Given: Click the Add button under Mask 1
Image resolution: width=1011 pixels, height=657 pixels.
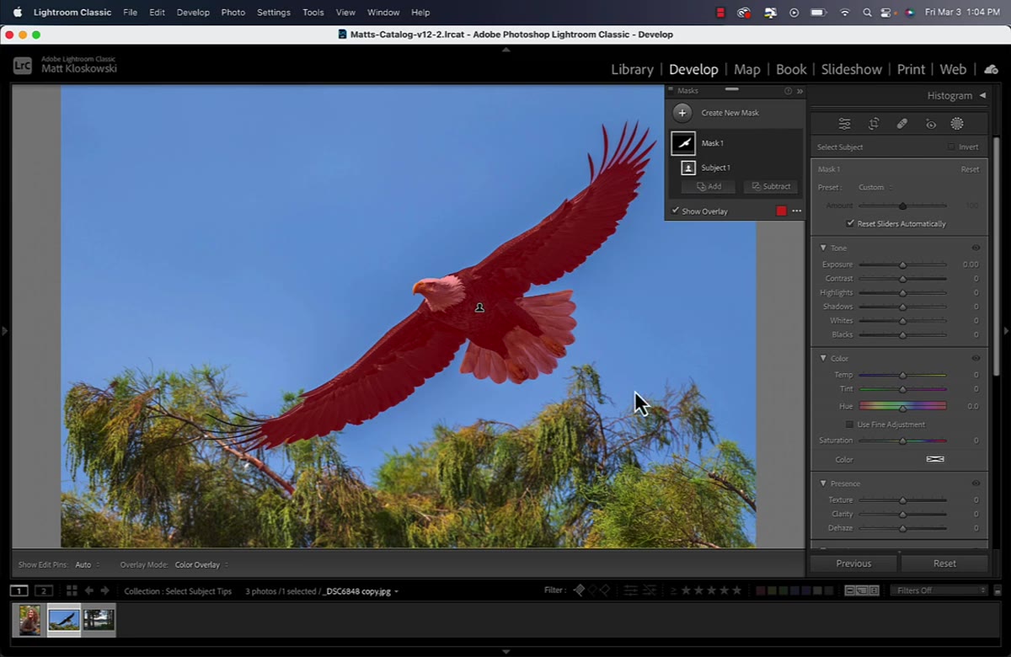Looking at the screenshot, I should point(709,186).
